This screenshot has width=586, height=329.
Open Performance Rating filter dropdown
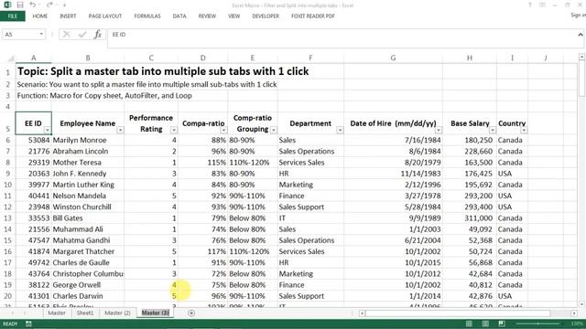(x=174, y=130)
